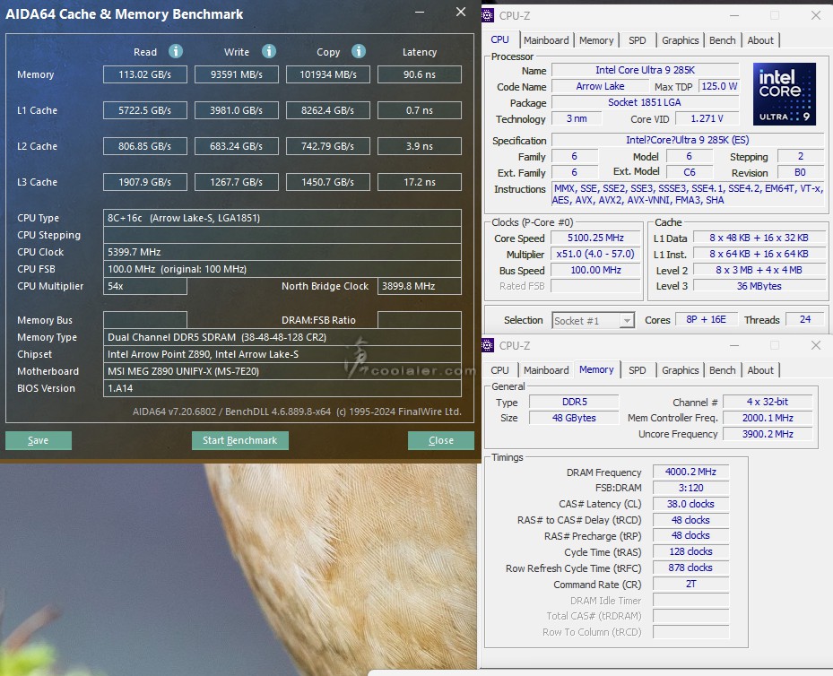Minimize the lower CPU-Z window
The height and width of the screenshot is (676, 833).
click(x=734, y=345)
